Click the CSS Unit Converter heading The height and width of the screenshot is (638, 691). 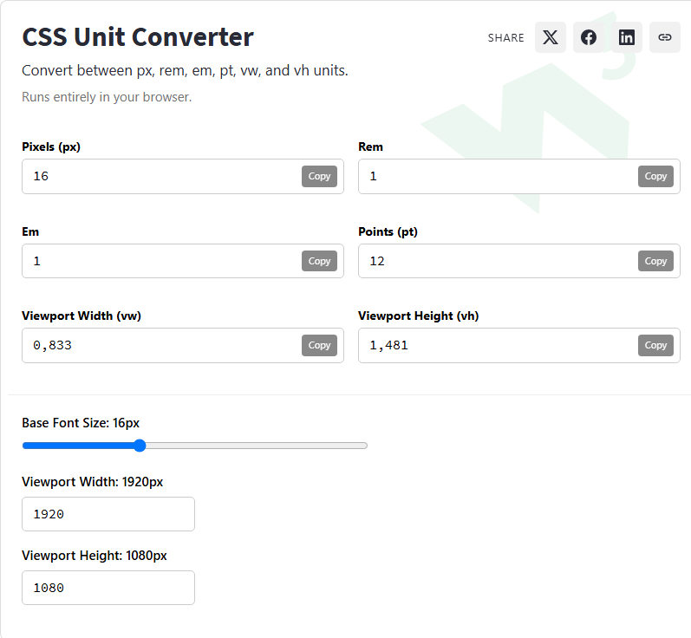(x=138, y=37)
